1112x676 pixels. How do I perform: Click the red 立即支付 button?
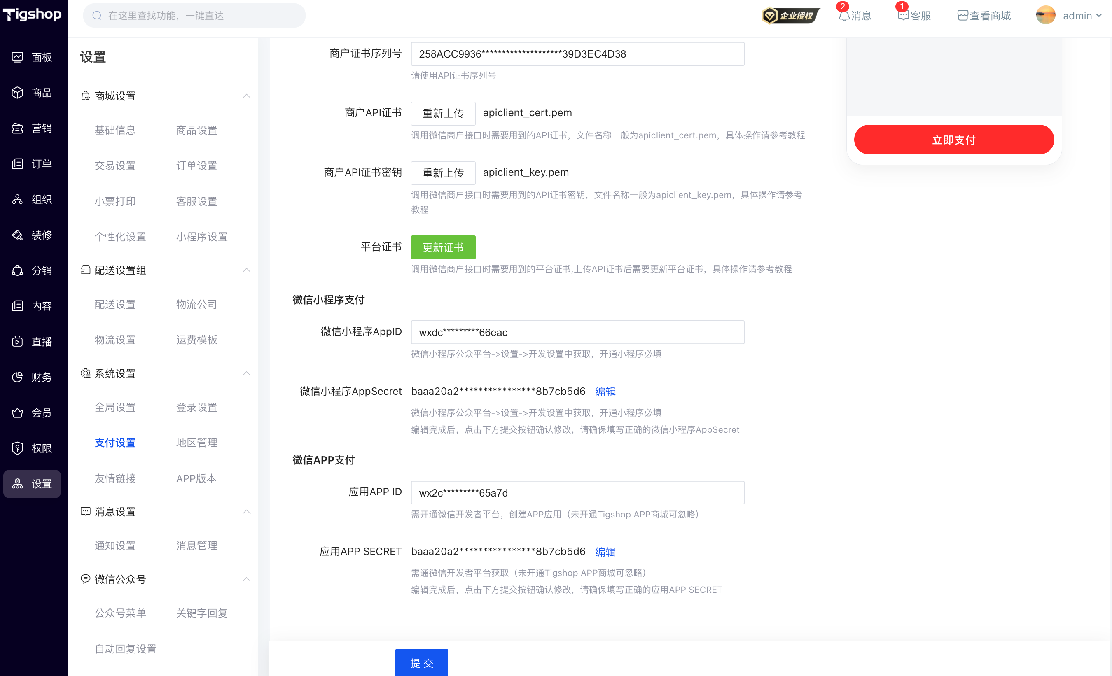(954, 140)
